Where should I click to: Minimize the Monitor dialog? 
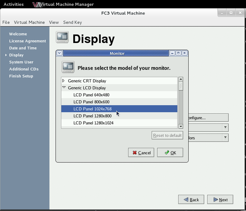tap(172, 53)
